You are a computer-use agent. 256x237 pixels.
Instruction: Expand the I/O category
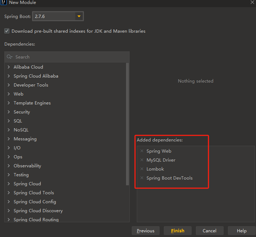point(9,148)
